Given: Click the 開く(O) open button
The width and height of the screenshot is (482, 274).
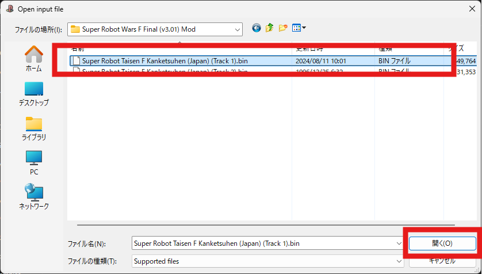Looking at the screenshot, I should click(442, 243).
